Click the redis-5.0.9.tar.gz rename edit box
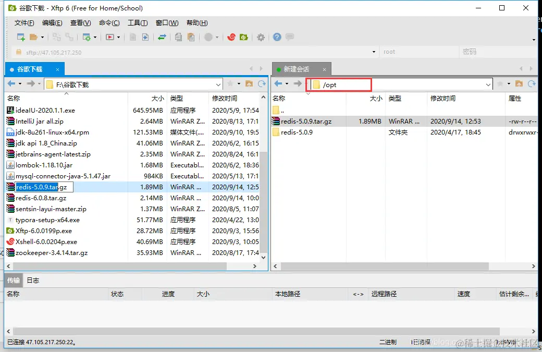 (x=44, y=187)
